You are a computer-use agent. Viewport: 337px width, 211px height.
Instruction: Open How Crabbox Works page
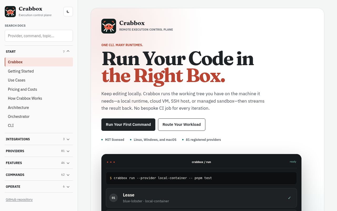(39, 98)
